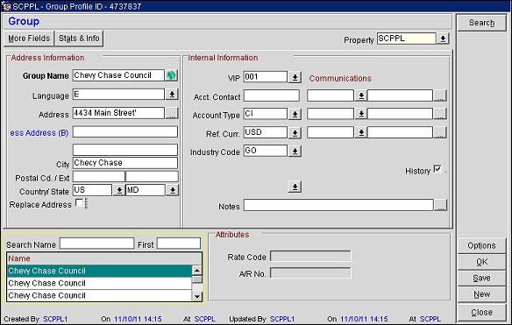Click the name list scroll down arrow

[x=197, y=296]
